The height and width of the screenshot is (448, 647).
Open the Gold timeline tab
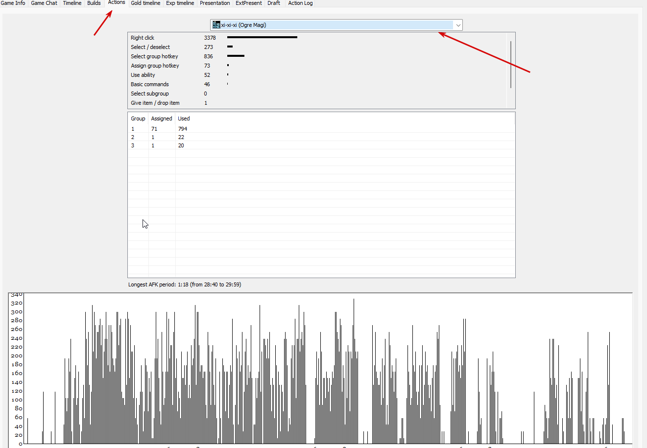(x=145, y=3)
